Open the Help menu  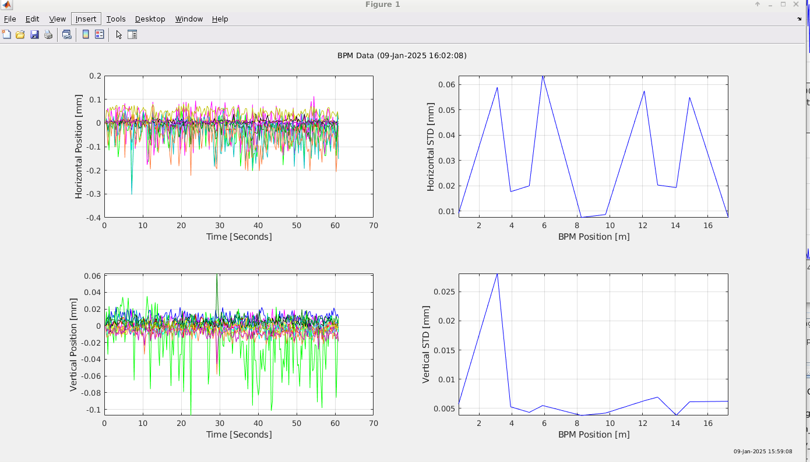click(220, 19)
